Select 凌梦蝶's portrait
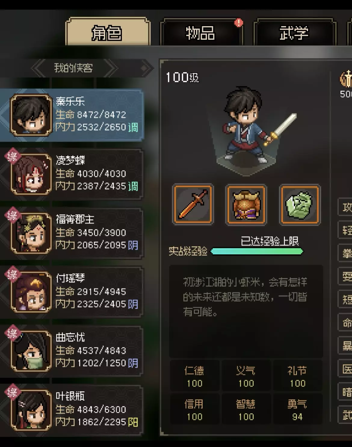The width and height of the screenshot is (352, 447). 31,174
